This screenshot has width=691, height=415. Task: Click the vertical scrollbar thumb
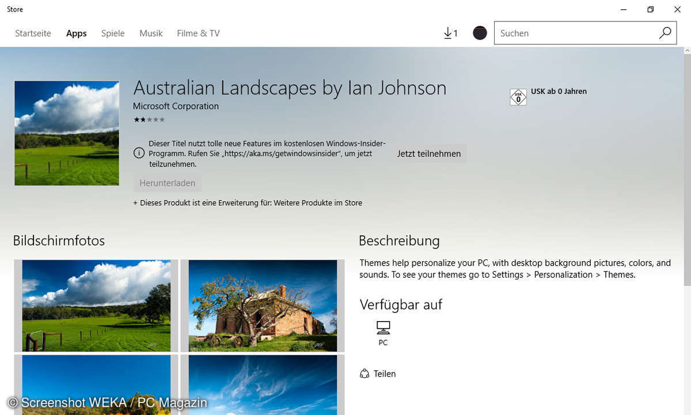pos(686,170)
